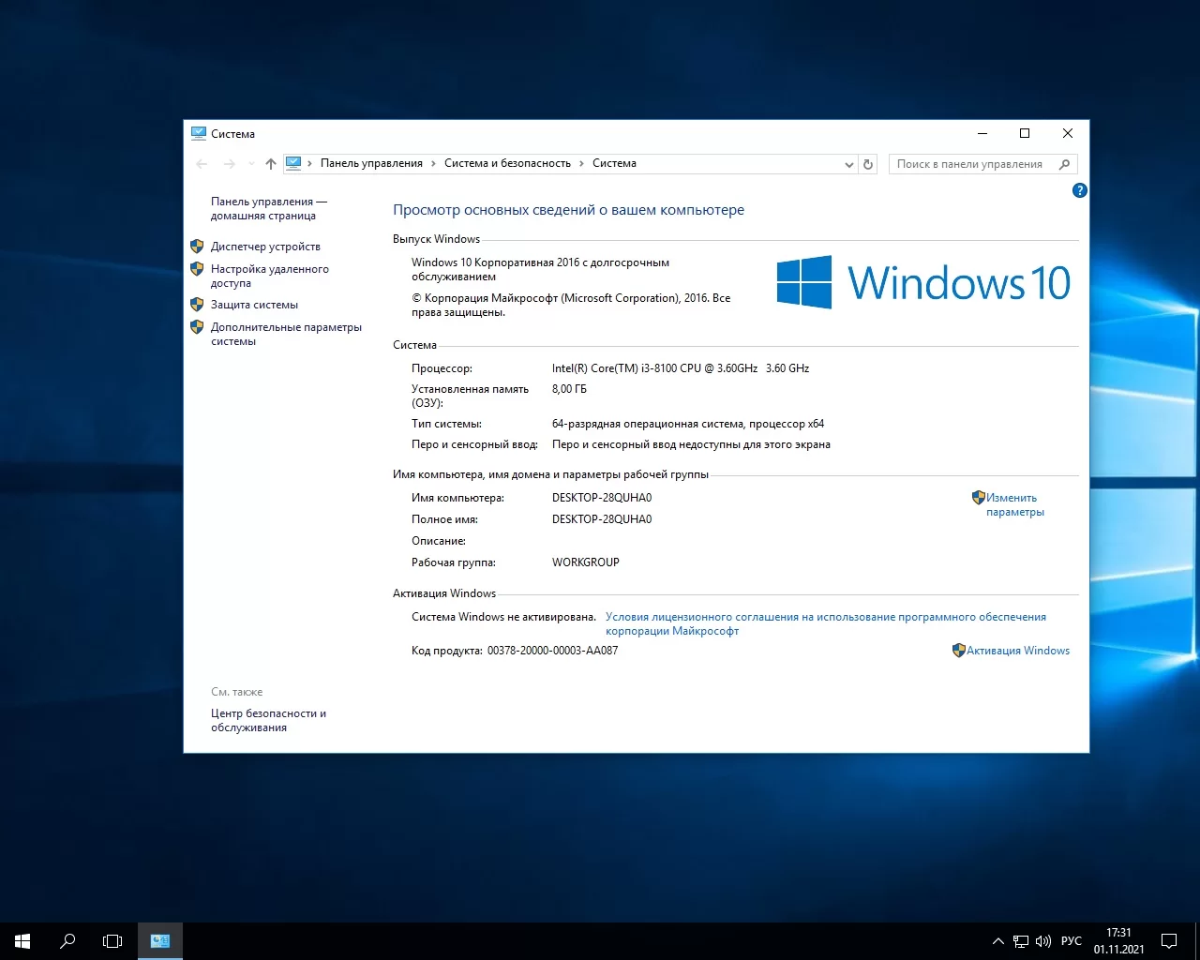Screen dimensions: 1200x960
Task: Expand the address bar history dropdown
Action: click(x=848, y=164)
